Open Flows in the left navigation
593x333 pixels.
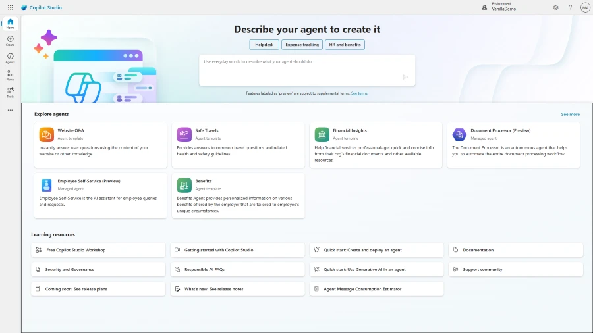10,75
